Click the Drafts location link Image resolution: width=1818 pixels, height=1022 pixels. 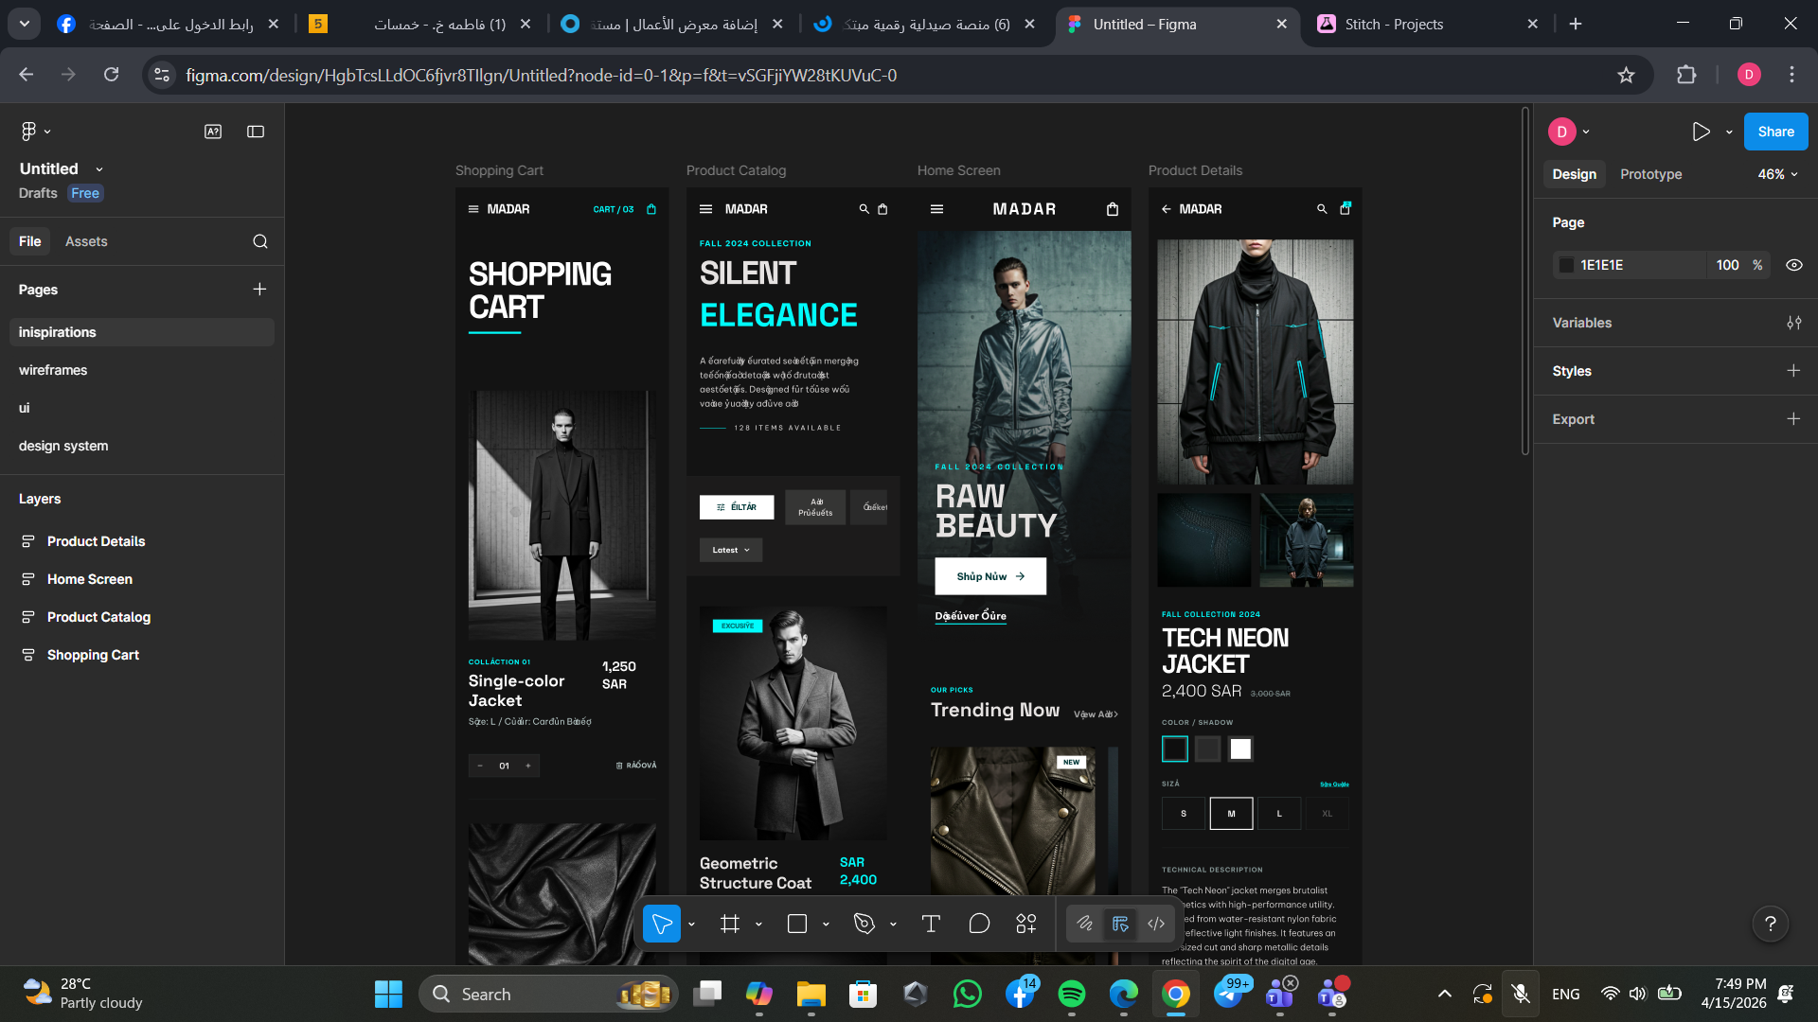(38, 193)
